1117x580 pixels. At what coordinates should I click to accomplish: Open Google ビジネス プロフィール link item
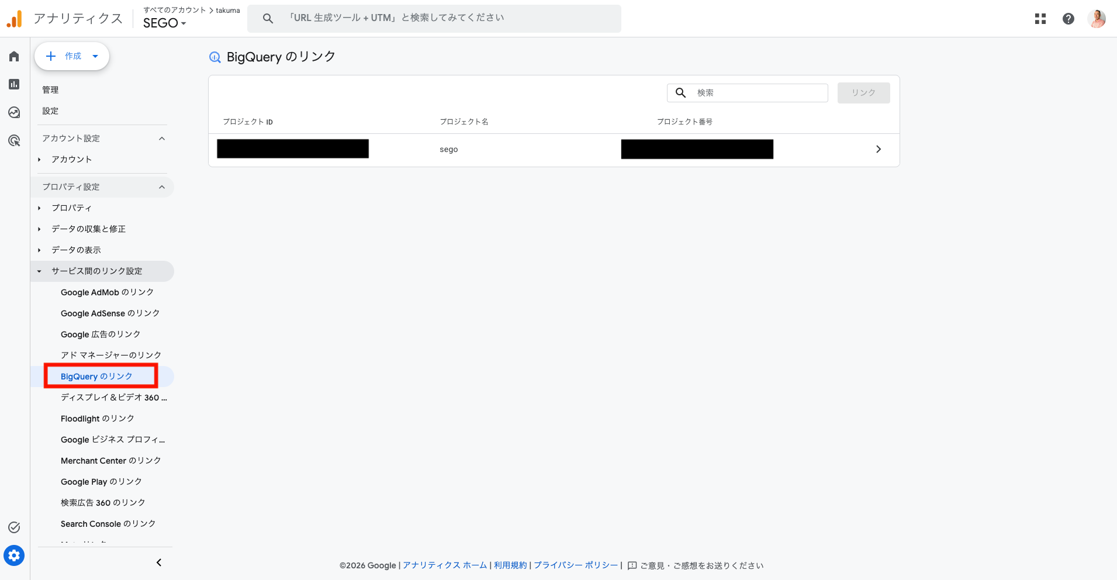(x=113, y=440)
